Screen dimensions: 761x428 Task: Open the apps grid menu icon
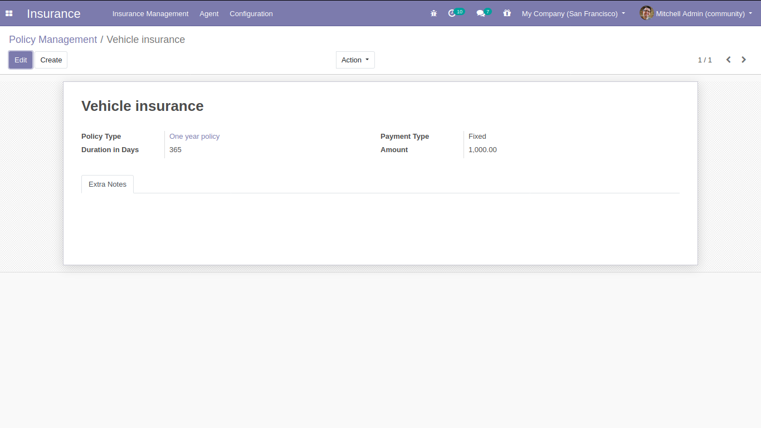[x=9, y=13]
